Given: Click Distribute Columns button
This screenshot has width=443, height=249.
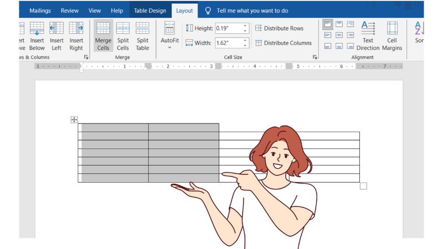Looking at the screenshot, I should [283, 43].
